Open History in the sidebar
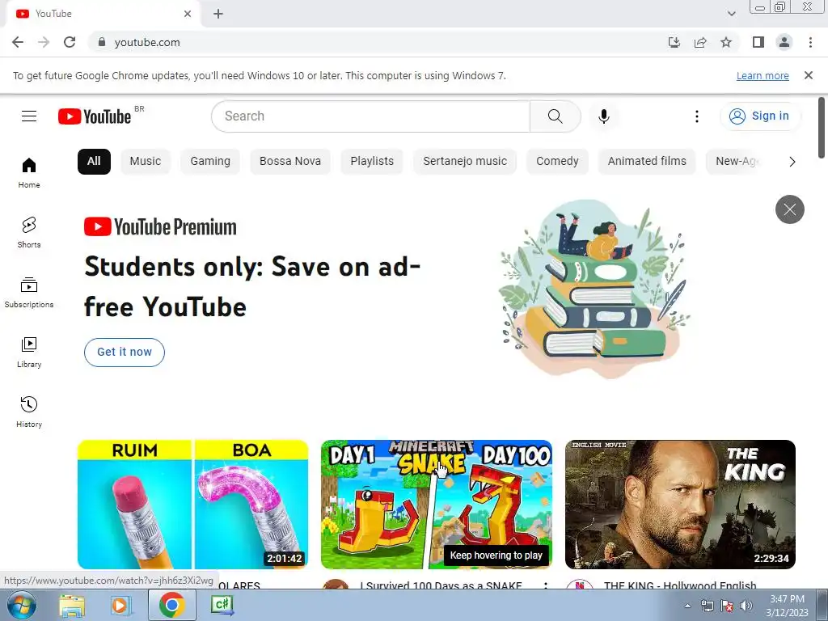 29,412
